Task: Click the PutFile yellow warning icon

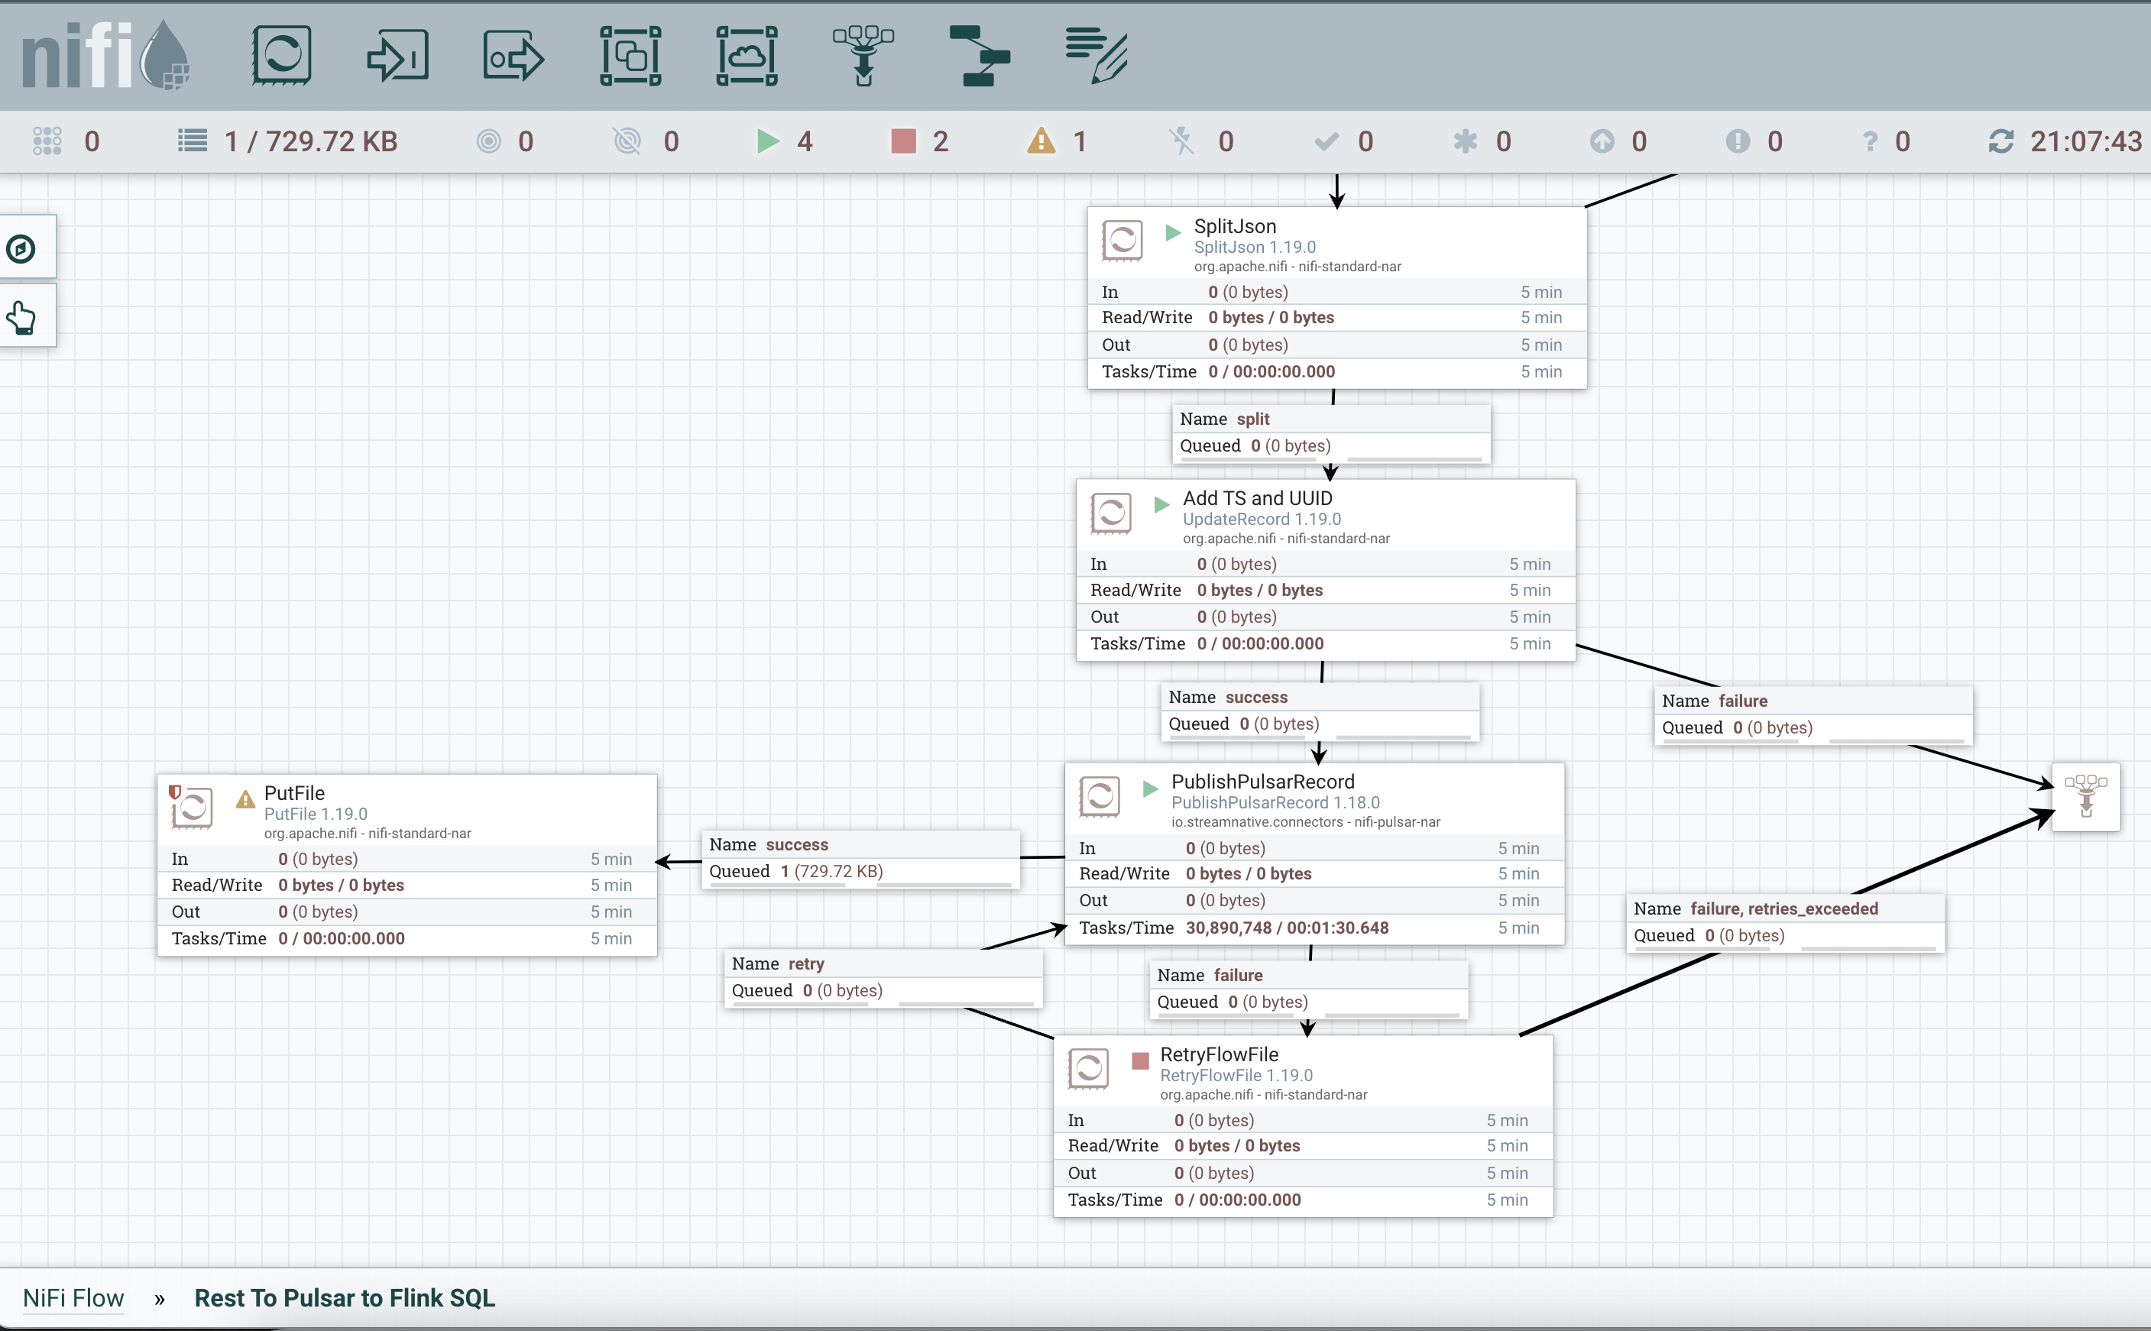Action: tap(245, 799)
